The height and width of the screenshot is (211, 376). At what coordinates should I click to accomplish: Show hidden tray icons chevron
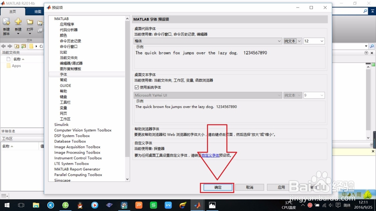click(303, 205)
